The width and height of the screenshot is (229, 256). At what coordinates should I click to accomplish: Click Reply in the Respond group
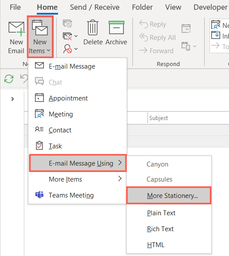click(x=153, y=24)
